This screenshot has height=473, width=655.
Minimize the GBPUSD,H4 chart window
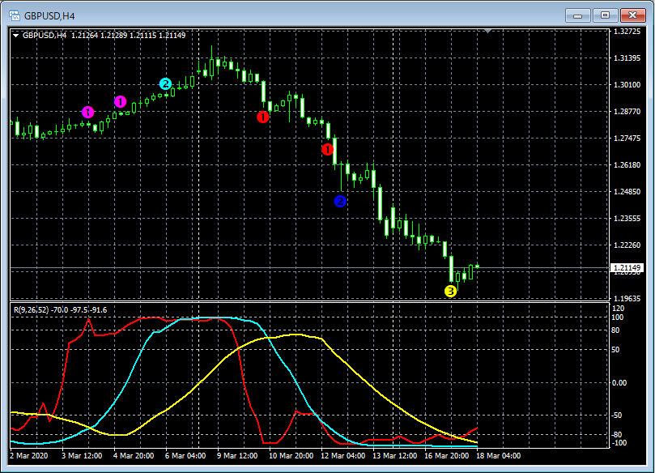point(577,15)
